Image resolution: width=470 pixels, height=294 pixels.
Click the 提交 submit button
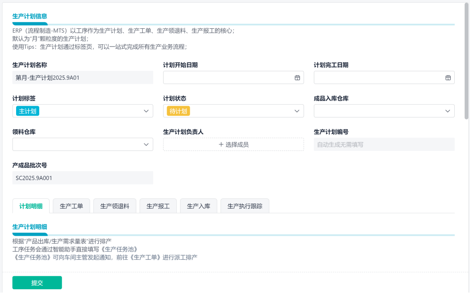(x=37, y=282)
